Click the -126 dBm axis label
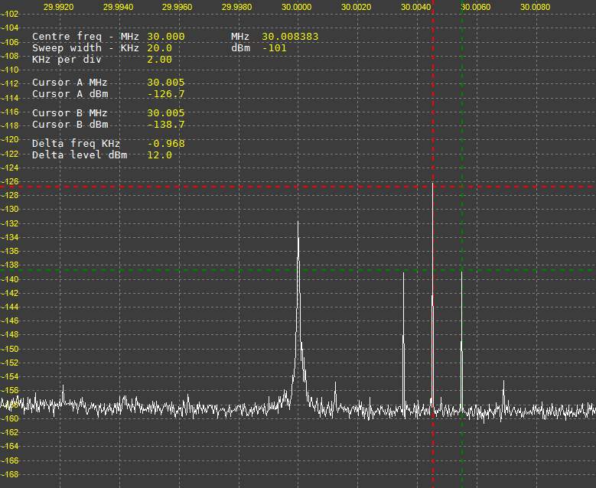Viewport: 596px width, 488px height. [9, 181]
